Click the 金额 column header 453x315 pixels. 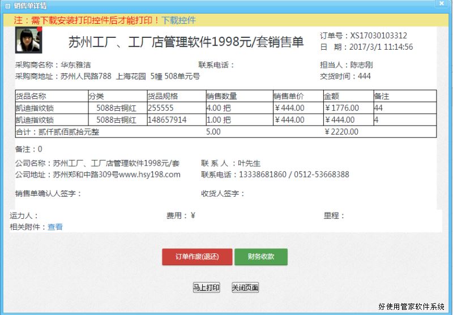(x=332, y=96)
